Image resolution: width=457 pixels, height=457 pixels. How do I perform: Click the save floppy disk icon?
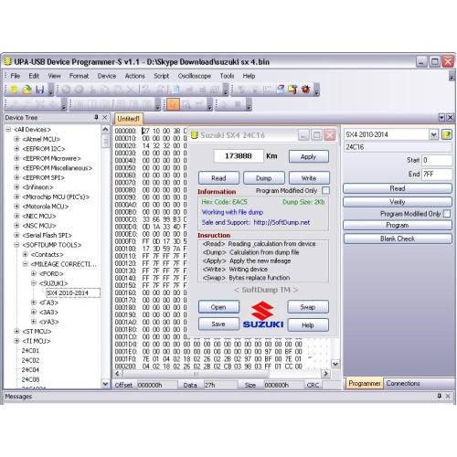point(40,90)
